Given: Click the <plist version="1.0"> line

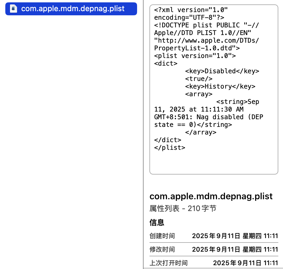Looking at the screenshot, I should point(195,56).
